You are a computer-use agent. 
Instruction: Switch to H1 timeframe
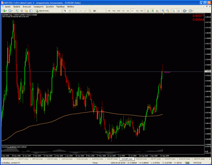[123, 11]
